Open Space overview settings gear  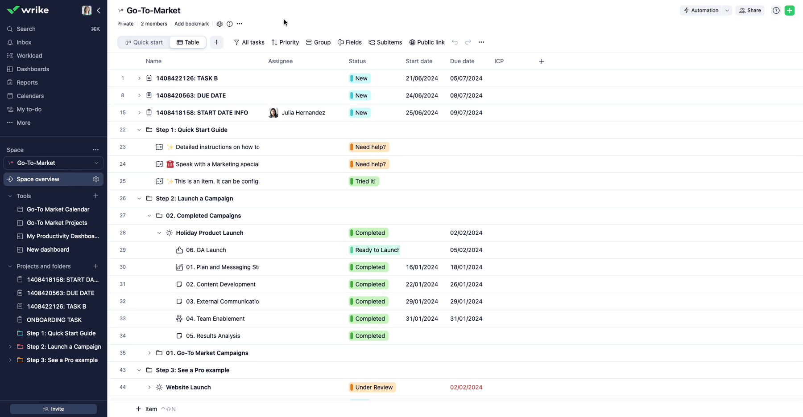96,179
